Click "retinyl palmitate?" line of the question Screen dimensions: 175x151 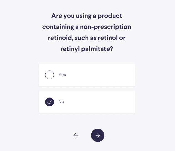click(x=87, y=49)
